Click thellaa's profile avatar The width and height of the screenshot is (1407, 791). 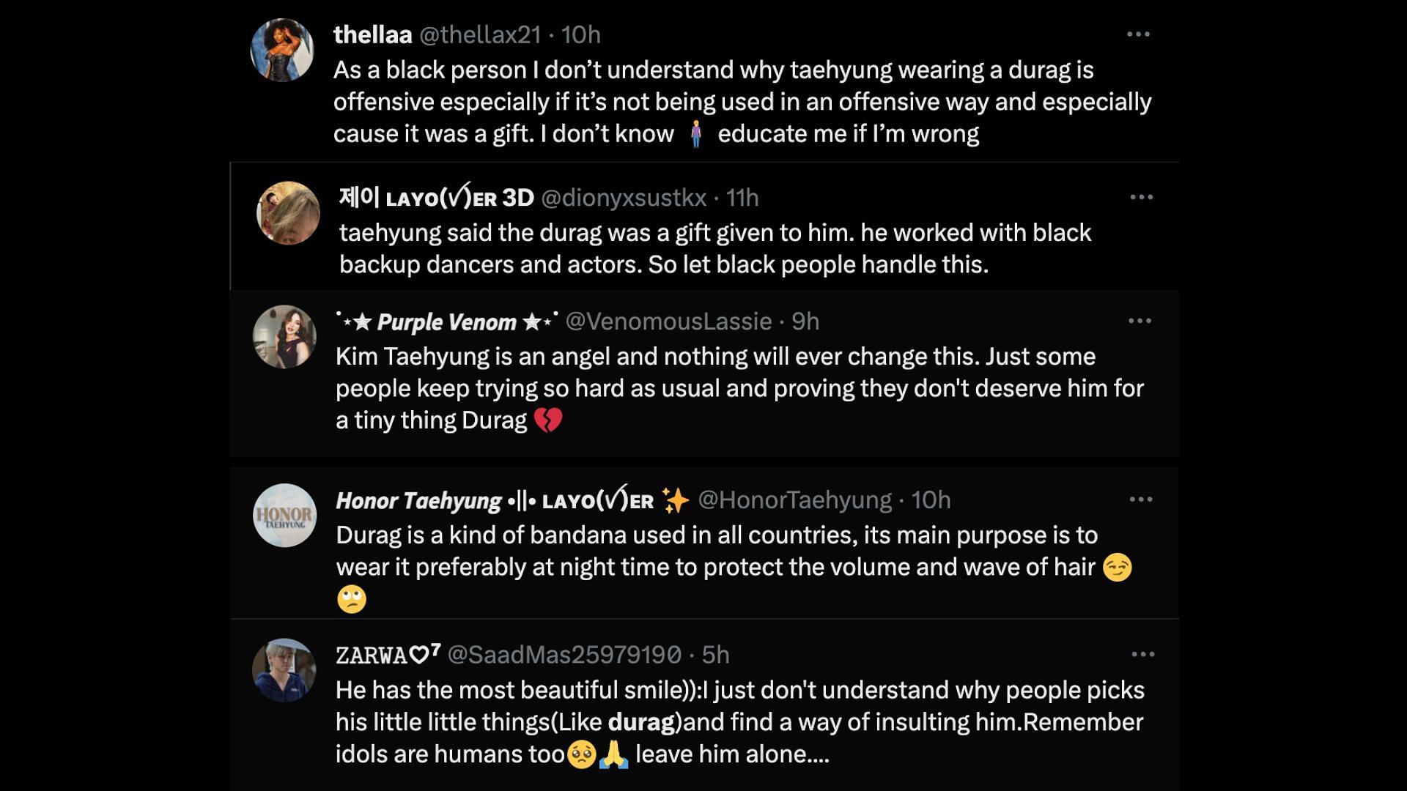(x=282, y=50)
